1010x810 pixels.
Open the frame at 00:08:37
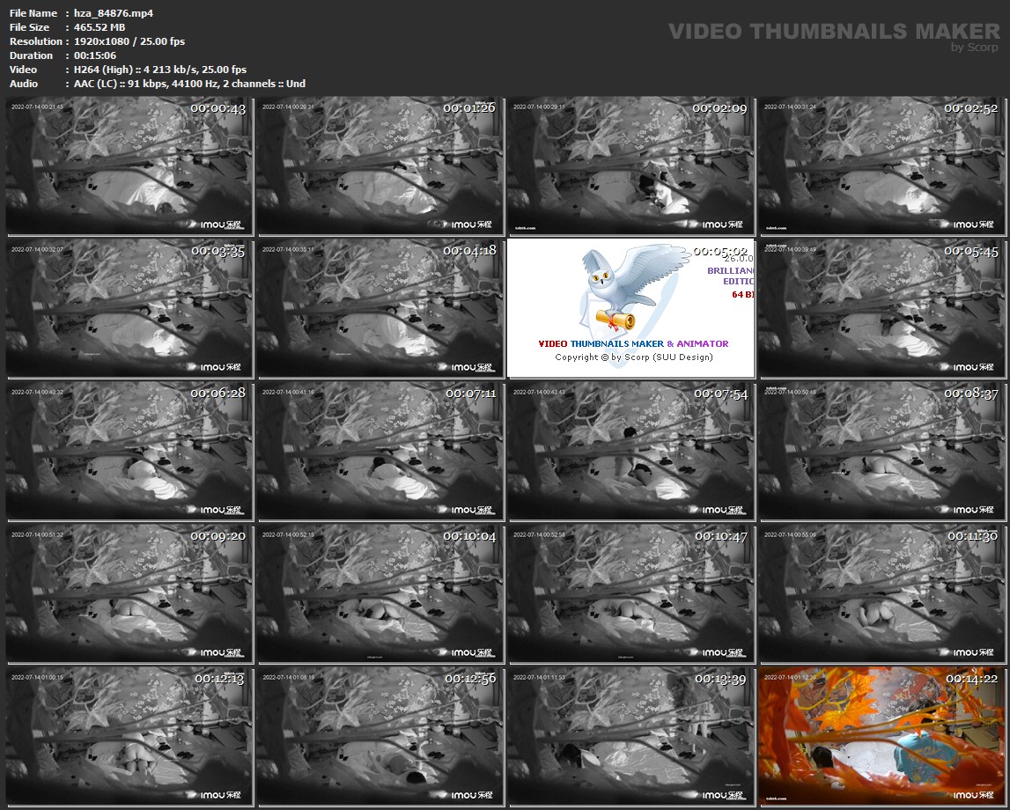pos(881,452)
